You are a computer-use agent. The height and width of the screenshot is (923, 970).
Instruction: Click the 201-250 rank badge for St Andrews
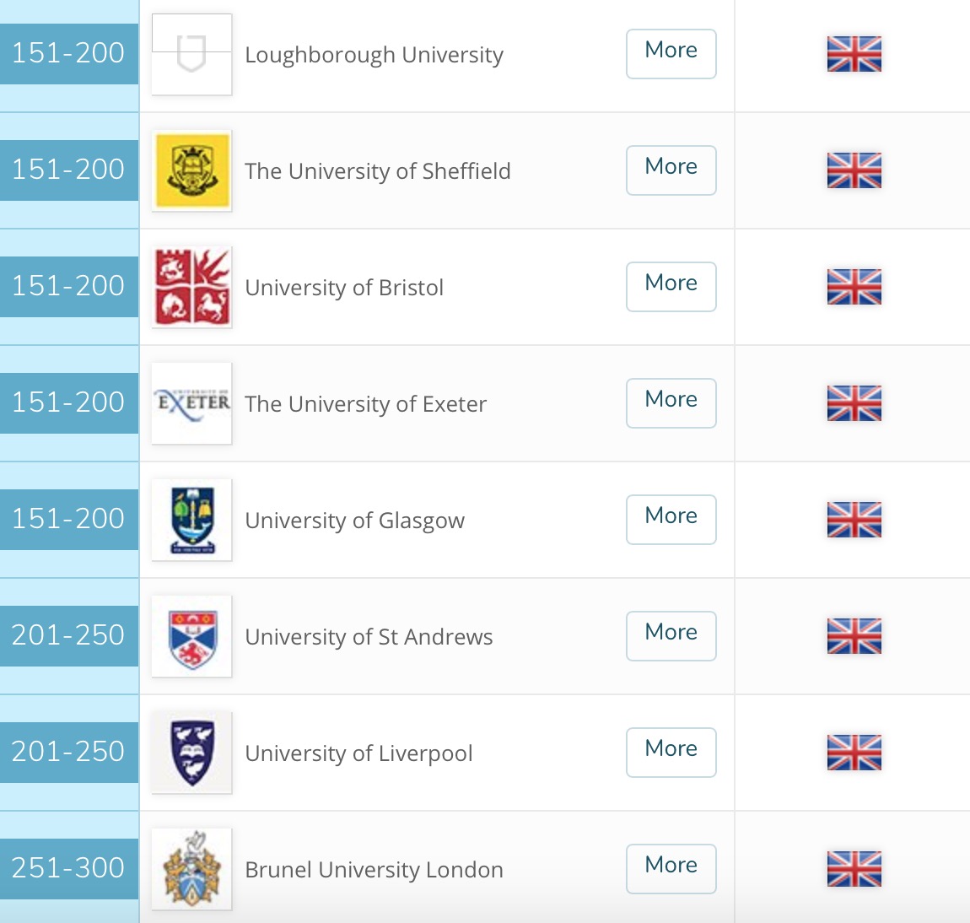tap(68, 635)
